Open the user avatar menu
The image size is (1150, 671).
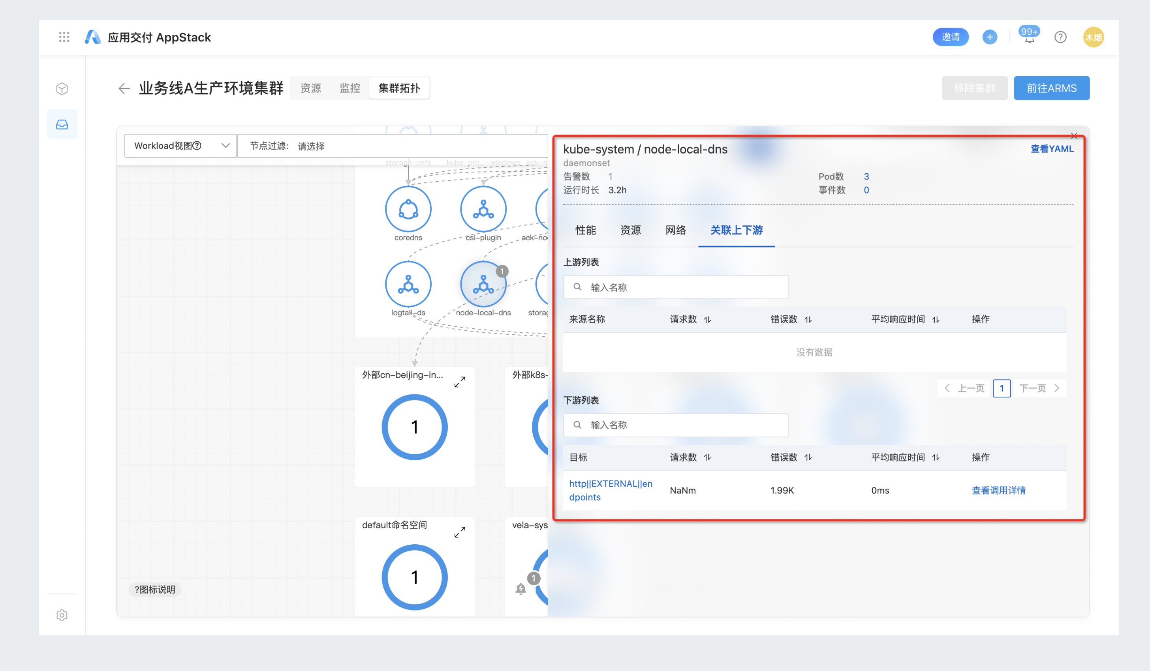pos(1093,37)
